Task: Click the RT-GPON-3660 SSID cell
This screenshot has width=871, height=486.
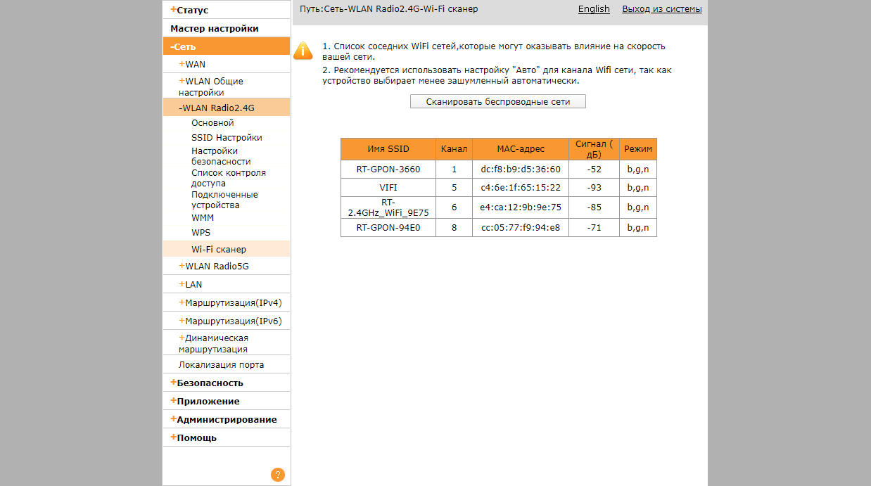Action: click(388, 170)
